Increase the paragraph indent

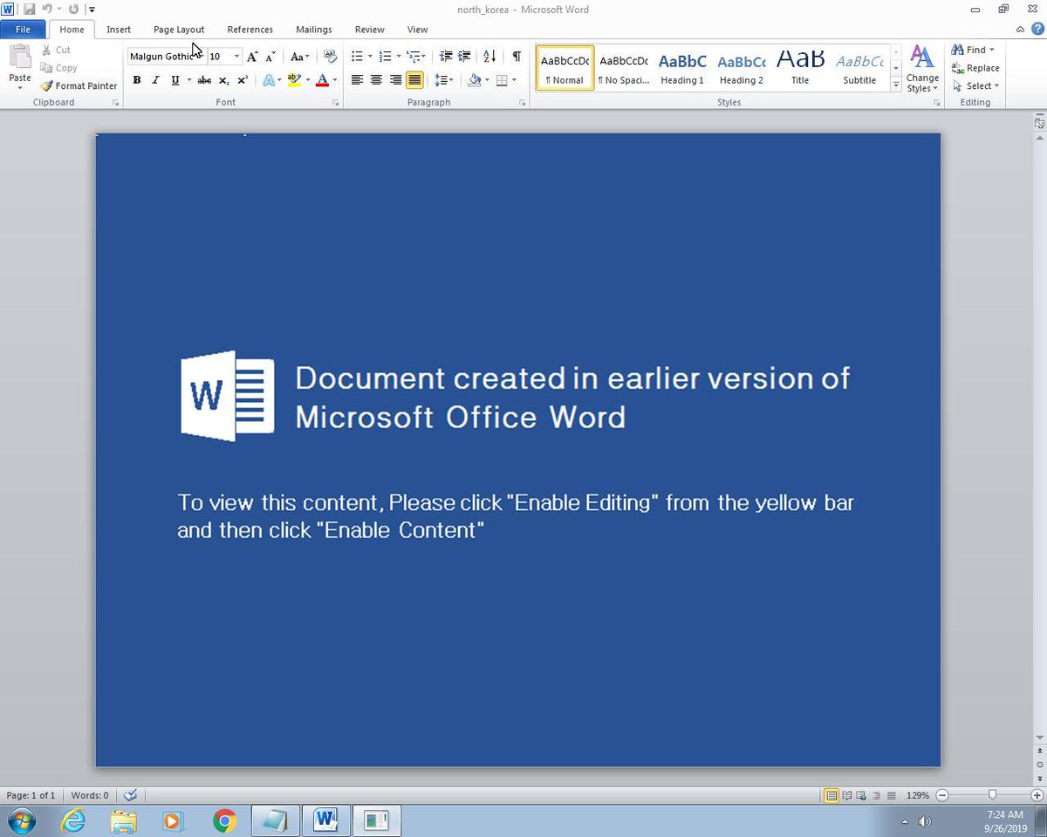pos(464,56)
